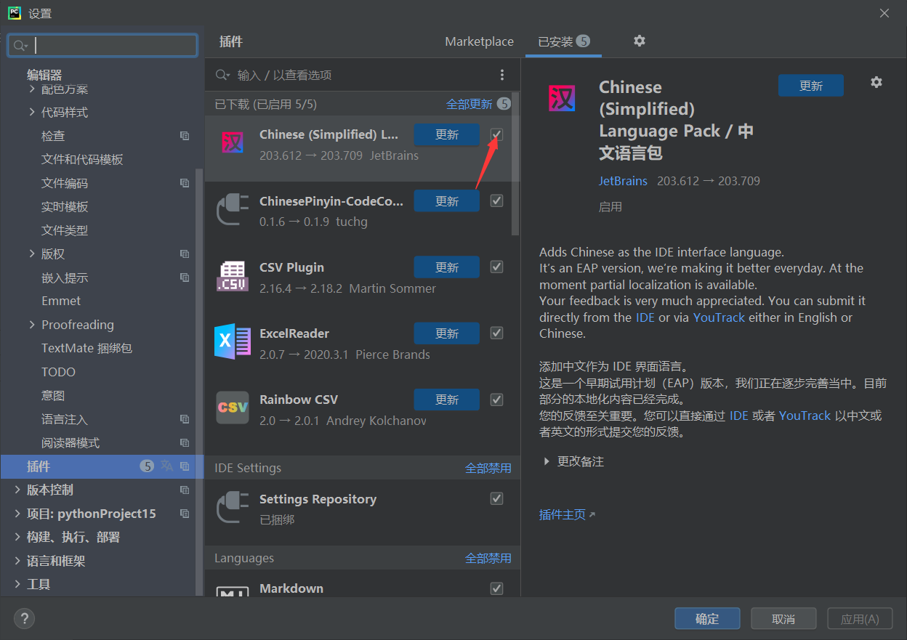Click the 取消 button
This screenshot has height=640, width=907.
point(783,619)
